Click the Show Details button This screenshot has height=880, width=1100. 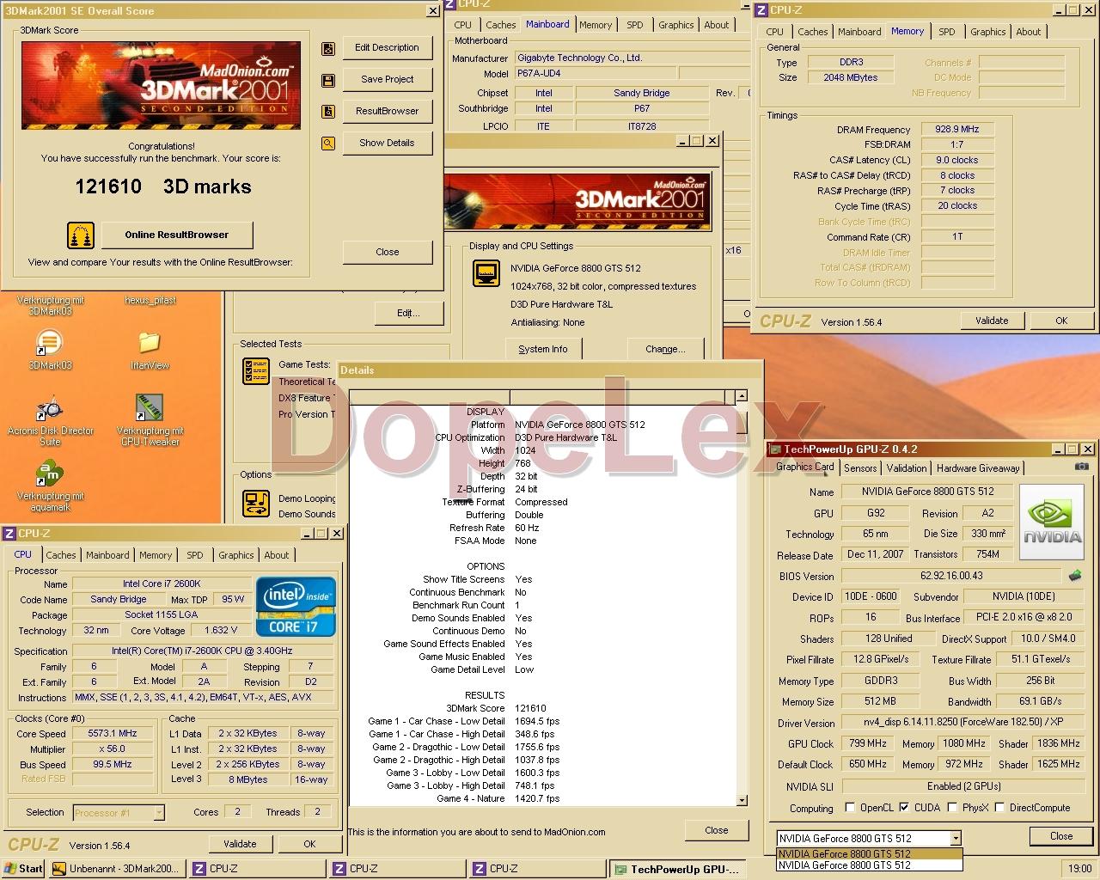(x=387, y=143)
